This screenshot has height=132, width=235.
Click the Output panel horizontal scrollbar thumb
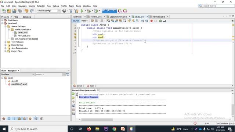(97, 120)
